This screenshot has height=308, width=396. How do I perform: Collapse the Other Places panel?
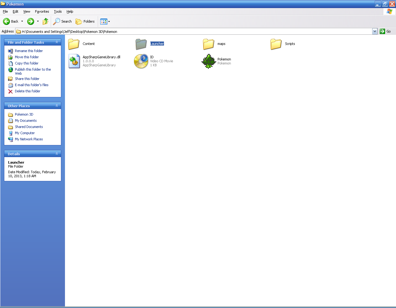point(57,106)
